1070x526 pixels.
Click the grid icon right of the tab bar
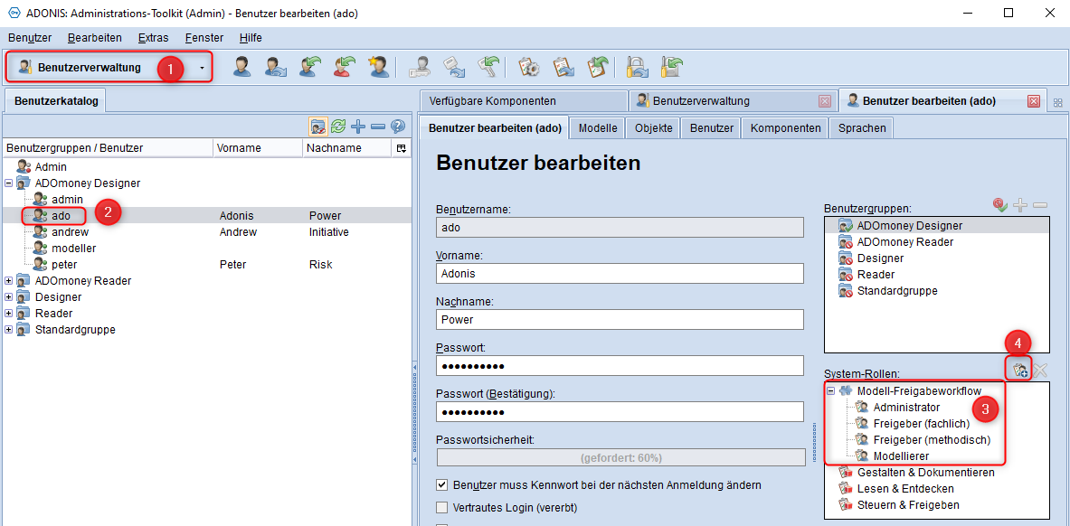1057,101
